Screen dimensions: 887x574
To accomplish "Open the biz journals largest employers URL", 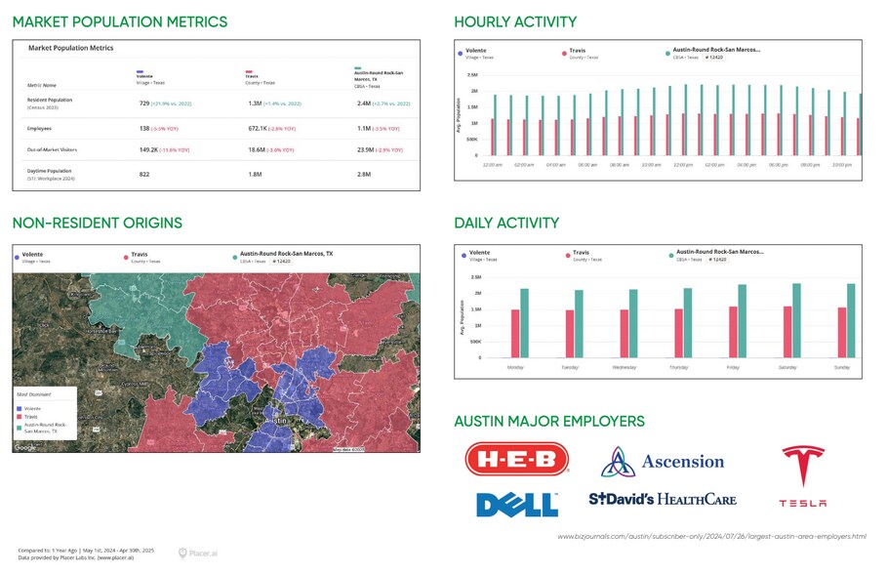I will click(x=710, y=536).
